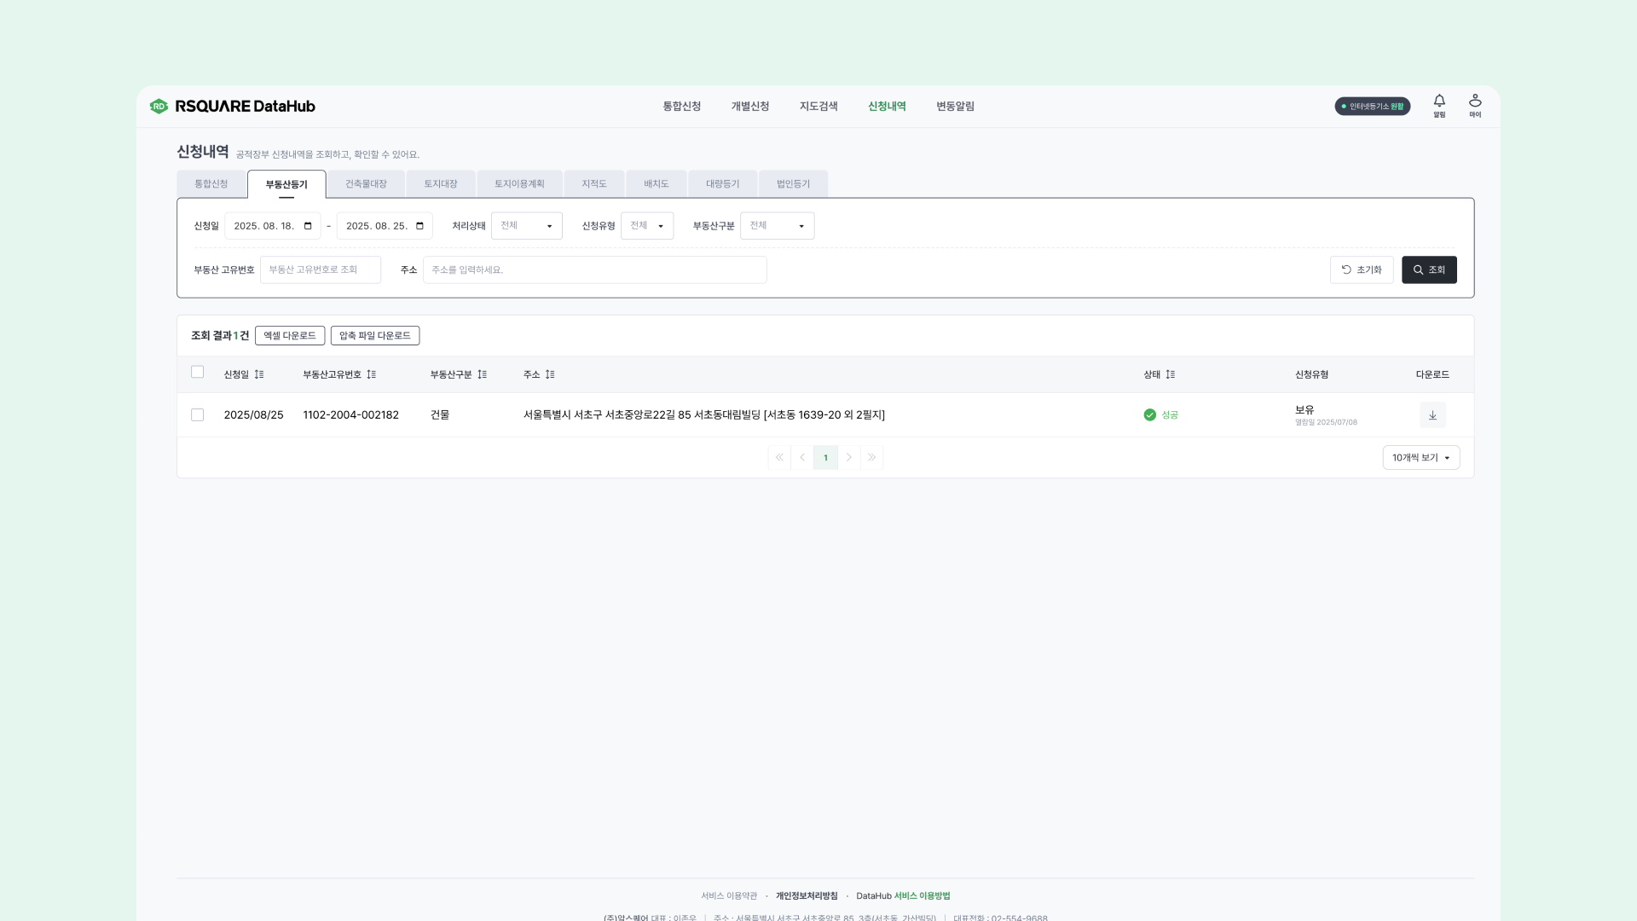Sort by 상태 column
The image size is (1637, 921).
tap(1171, 374)
